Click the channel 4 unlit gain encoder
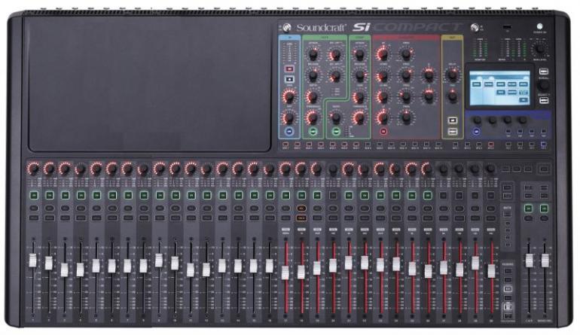The height and width of the screenshot is (335, 580). (x=81, y=169)
